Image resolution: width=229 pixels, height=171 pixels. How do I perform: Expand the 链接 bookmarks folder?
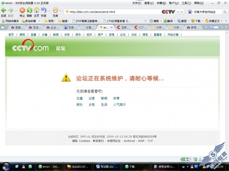coord(64,21)
